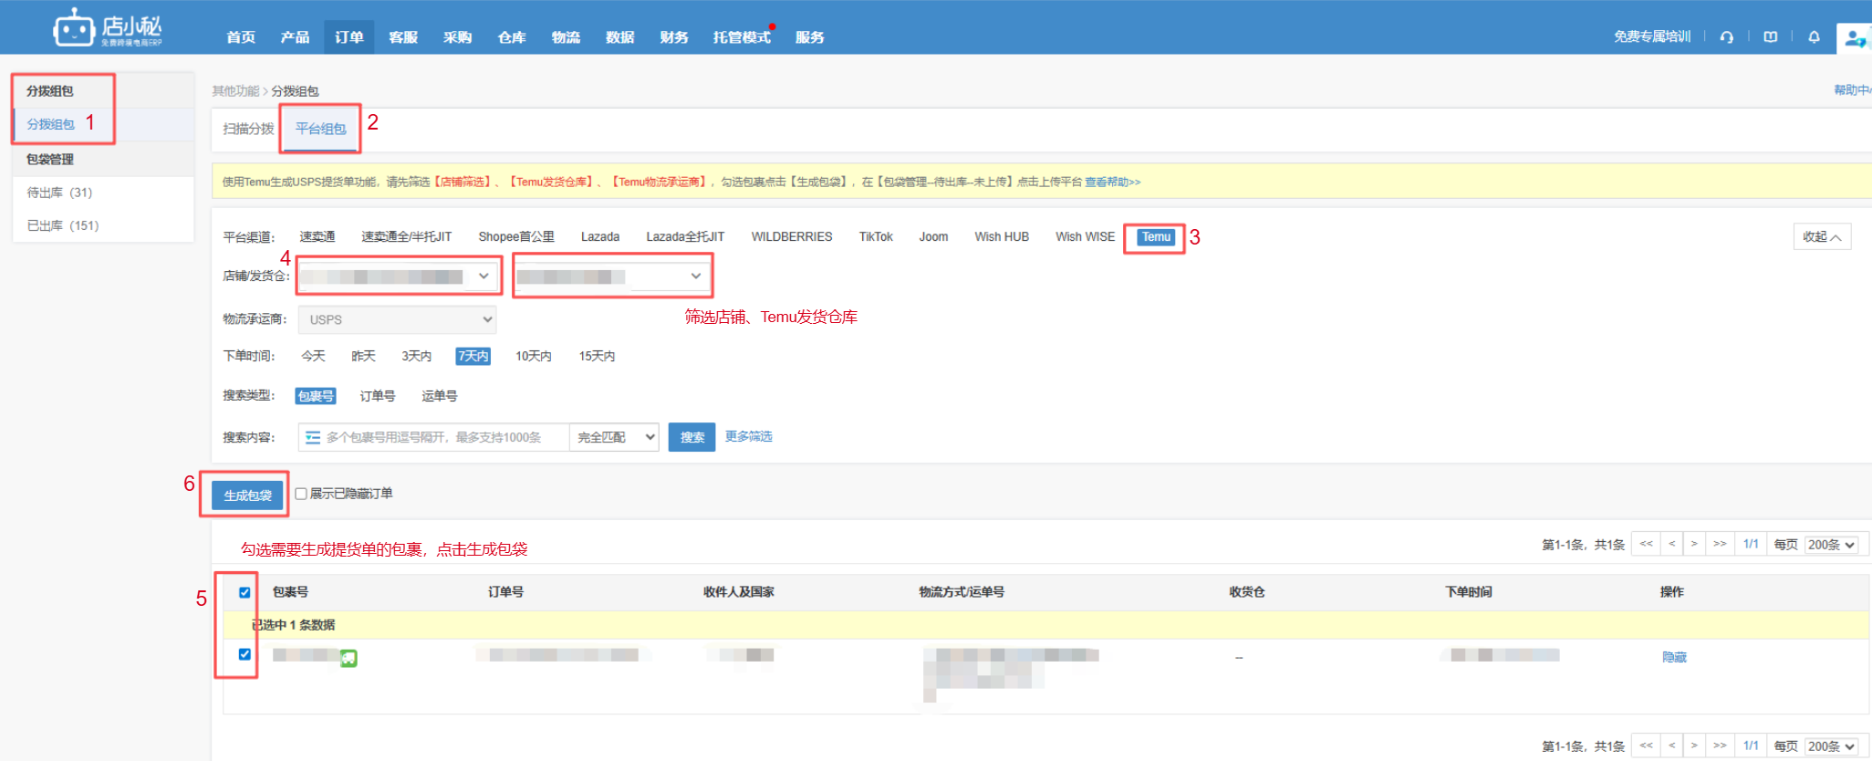Select 速卖通 platform channel
Viewport: 1872px width, 761px height.
[x=317, y=236]
